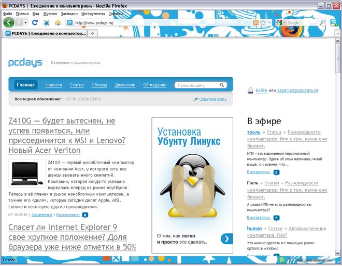Open the Новости section link
342x266 pixels.
pyautogui.click(x=54, y=85)
